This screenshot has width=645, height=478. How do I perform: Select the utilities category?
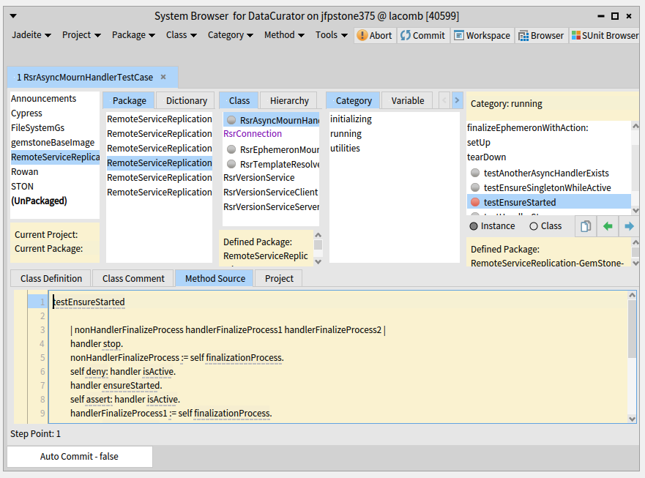(x=345, y=149)
